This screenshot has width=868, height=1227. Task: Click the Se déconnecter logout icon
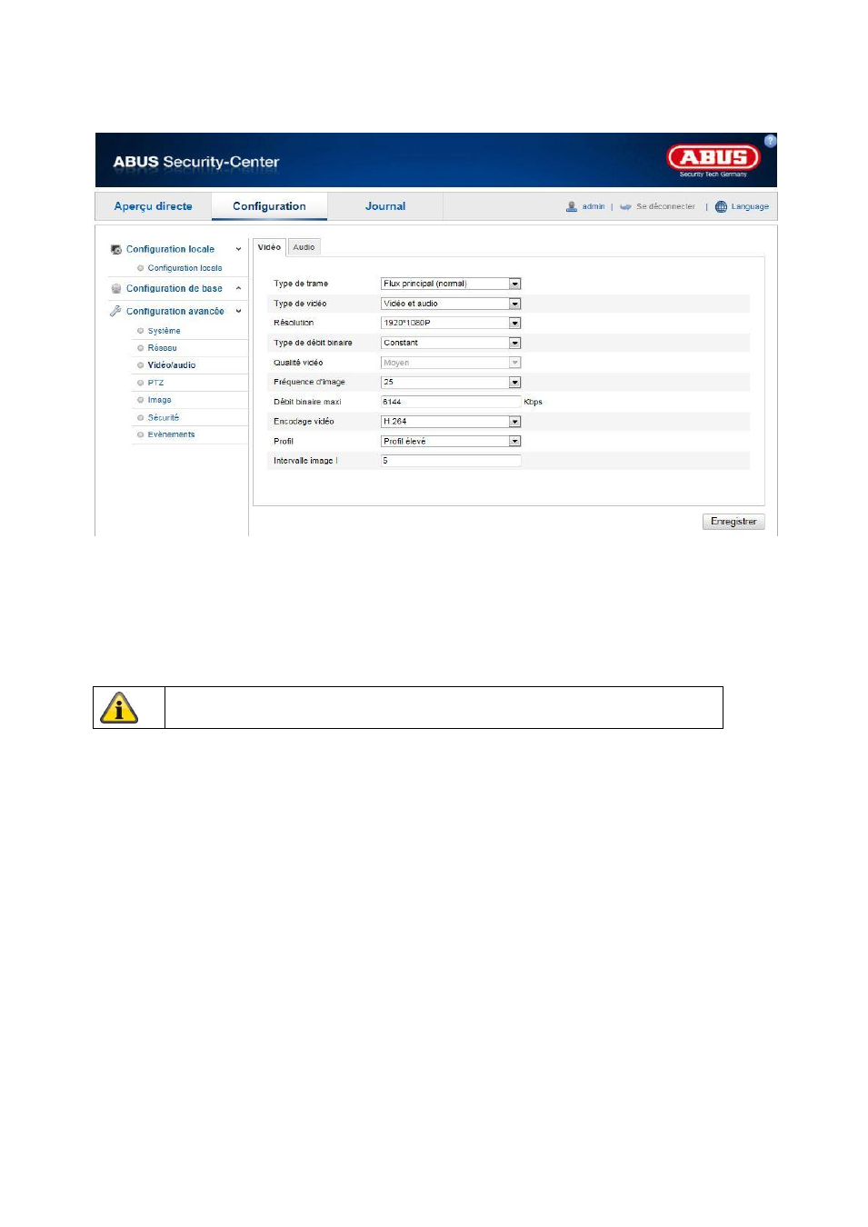625,206
